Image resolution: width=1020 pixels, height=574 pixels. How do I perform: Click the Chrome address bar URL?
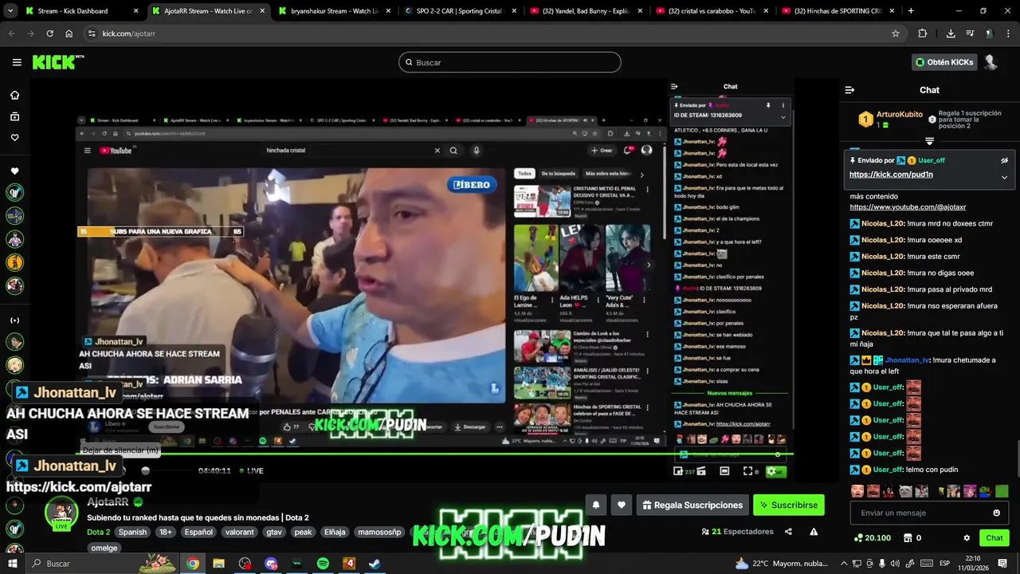click(129, 33)
